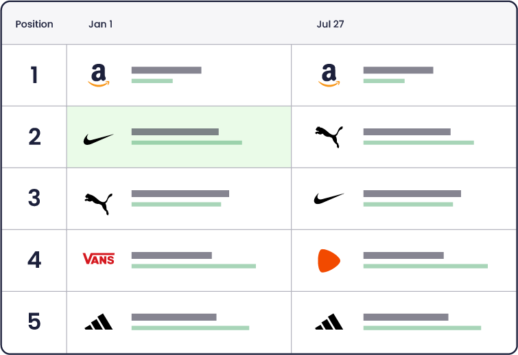Click the Puma logo in position 2, Jul 27
Image resolution: width=518 pixels, height=355 pixels.
(329, 137)
